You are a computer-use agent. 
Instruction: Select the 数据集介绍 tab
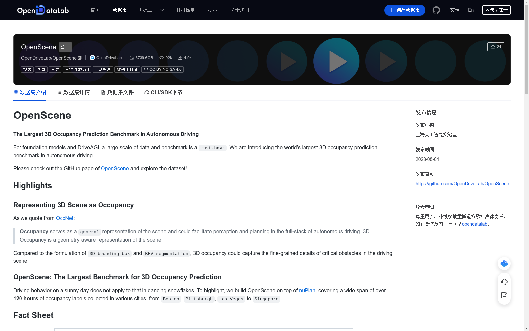tap(30, 92)
